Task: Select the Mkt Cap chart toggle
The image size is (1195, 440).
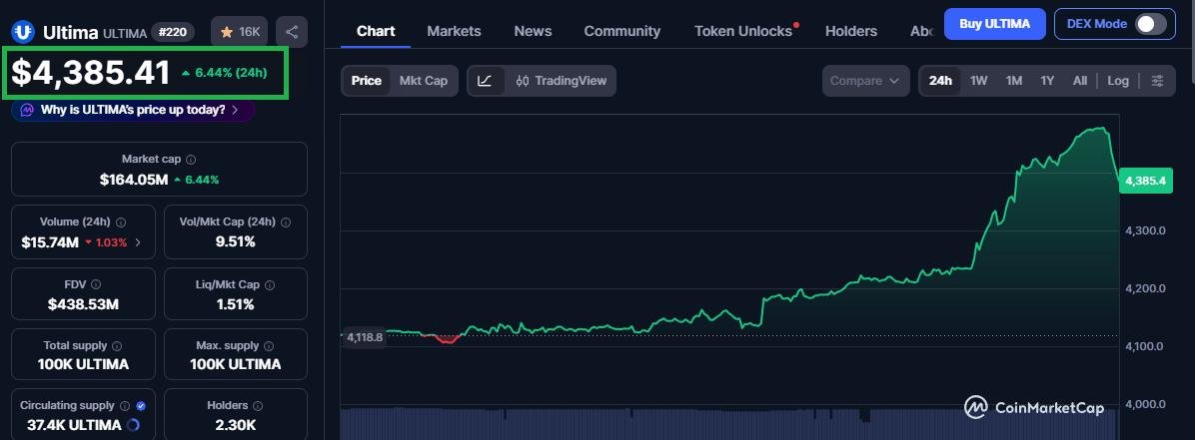Action: tap(424, 81)
